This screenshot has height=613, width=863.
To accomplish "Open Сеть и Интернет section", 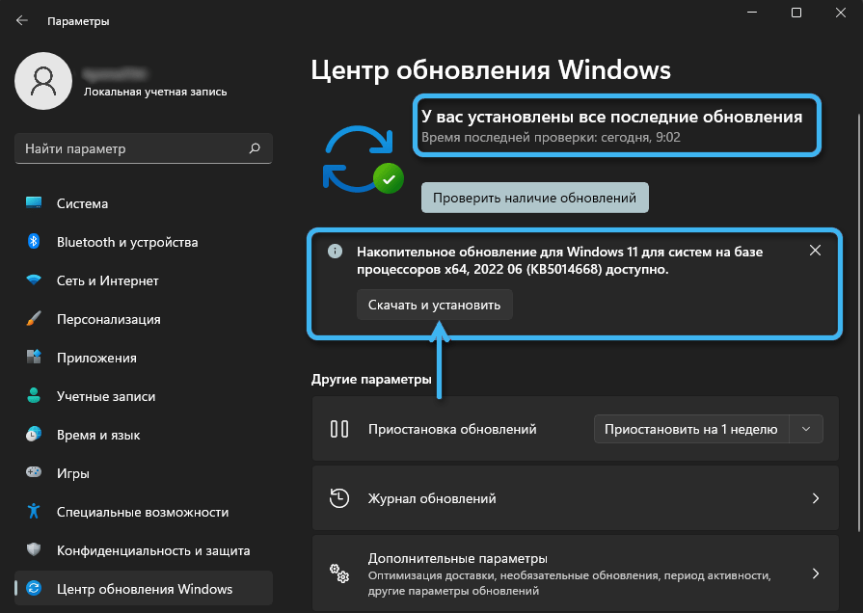I will point(107,280).
